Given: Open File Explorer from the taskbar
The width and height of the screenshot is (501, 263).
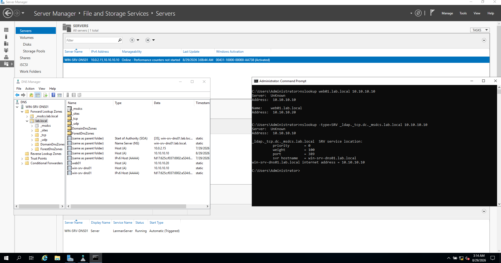Looking at the screenshot, I should [57, 258].
